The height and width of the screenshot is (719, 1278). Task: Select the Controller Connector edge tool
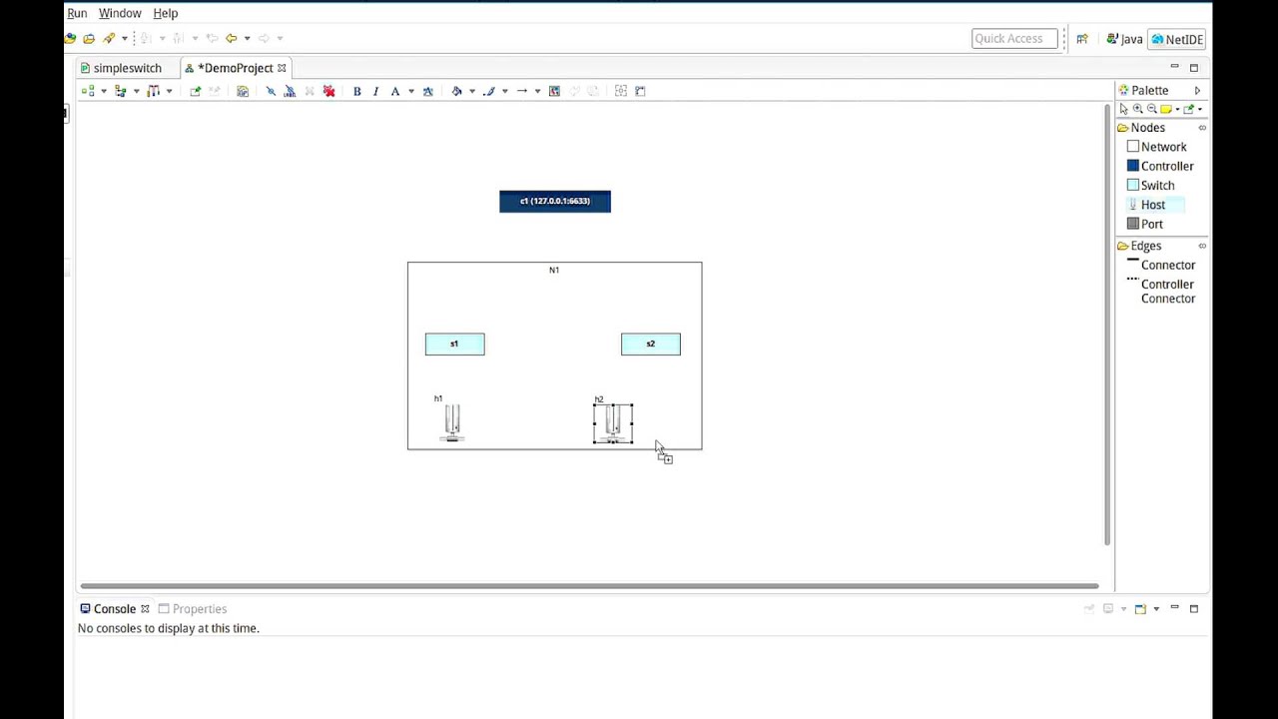(x=1160, y=291)
